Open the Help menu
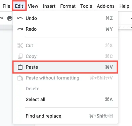The image size is (132, 126). tap(124, 6)
